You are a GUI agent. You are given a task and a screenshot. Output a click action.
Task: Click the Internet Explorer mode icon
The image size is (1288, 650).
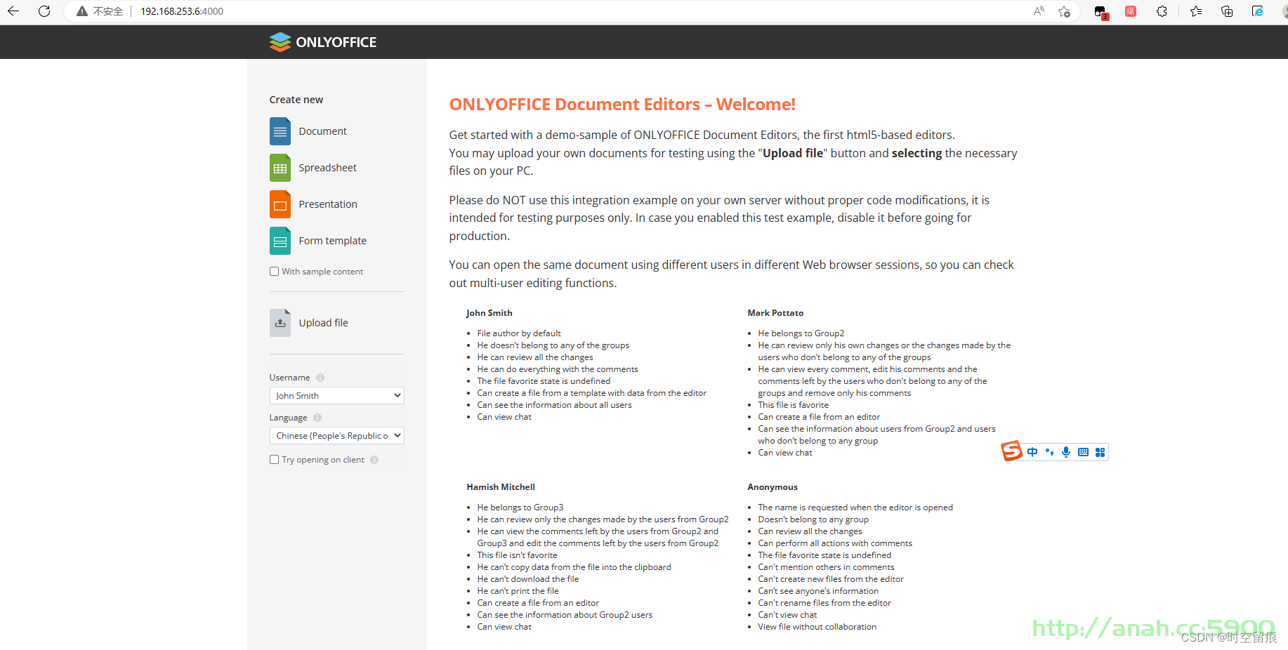pos(1258,11)
